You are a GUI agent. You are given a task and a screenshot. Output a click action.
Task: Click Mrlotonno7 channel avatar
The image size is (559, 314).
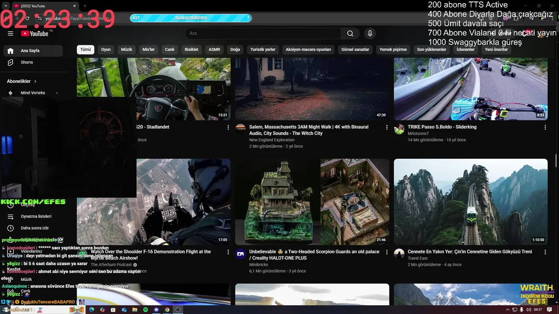(x=399, y=129)
